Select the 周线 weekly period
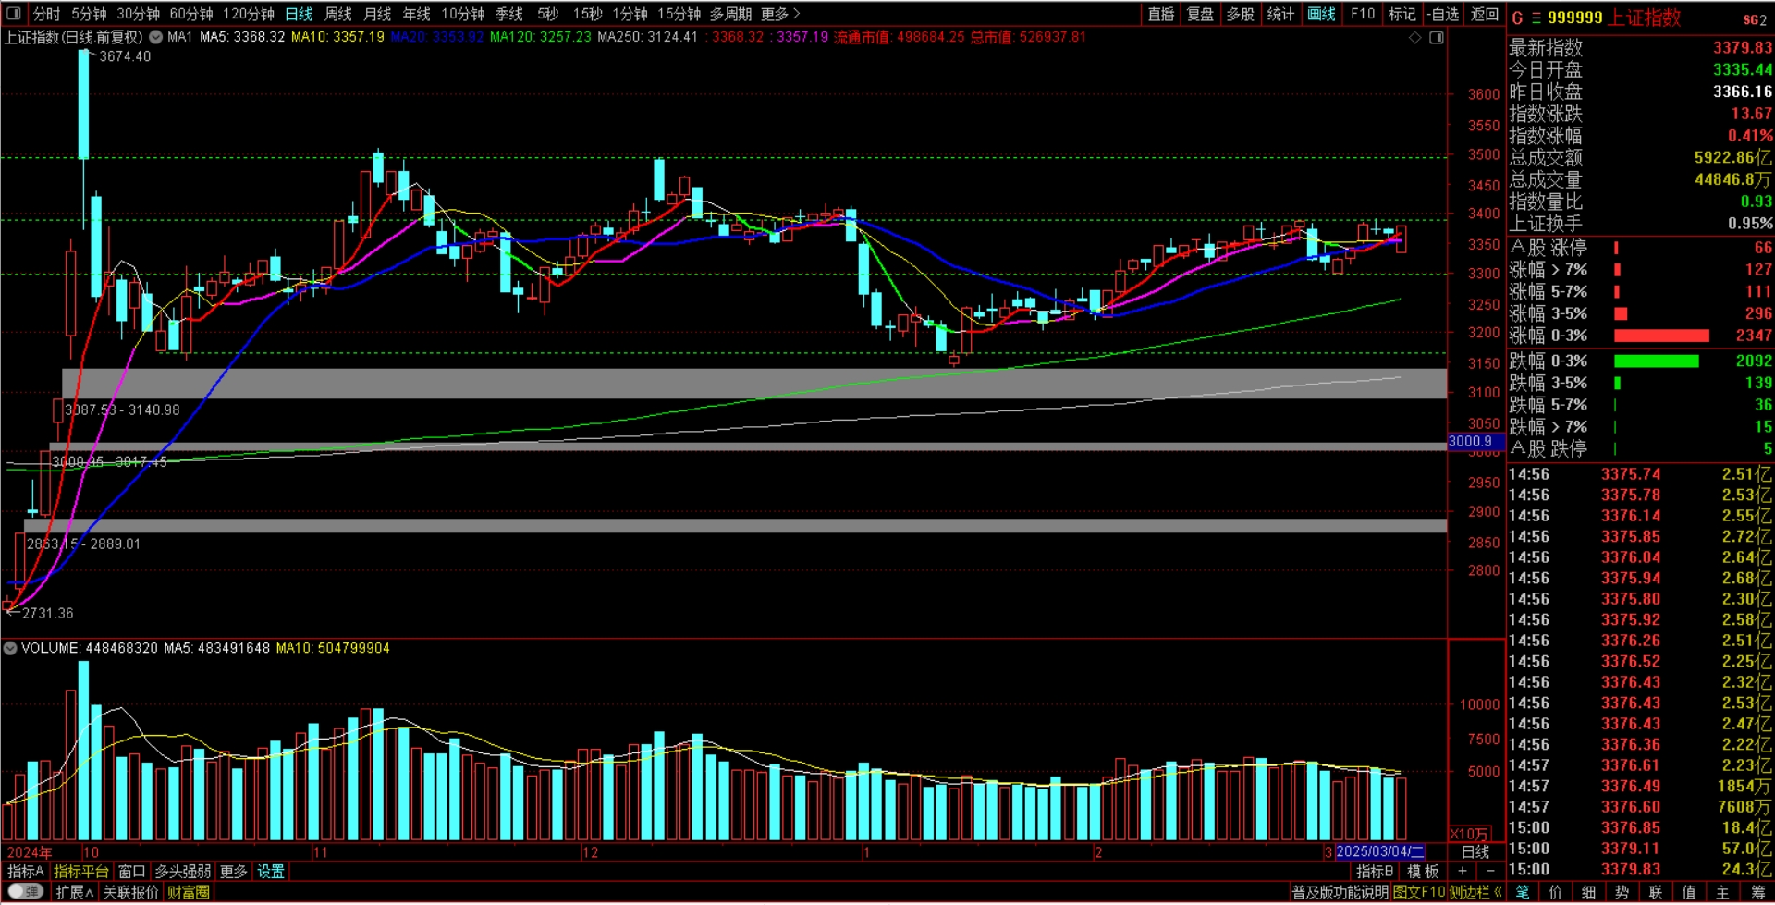This screenshot has height=905, width=1775. [338, 14]
